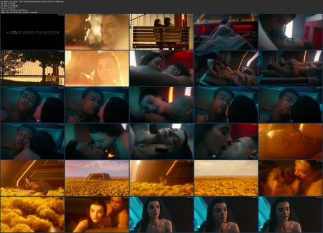
Task: Click the frame with small orange flame glow
Action: pyautogui.click(x=97, y=141)
